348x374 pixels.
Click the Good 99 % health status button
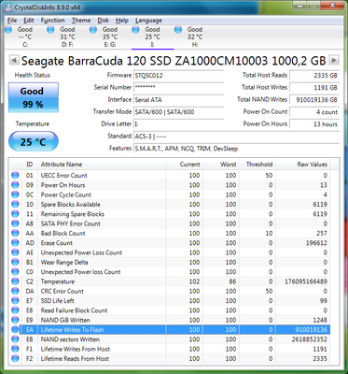coord(34,97)
